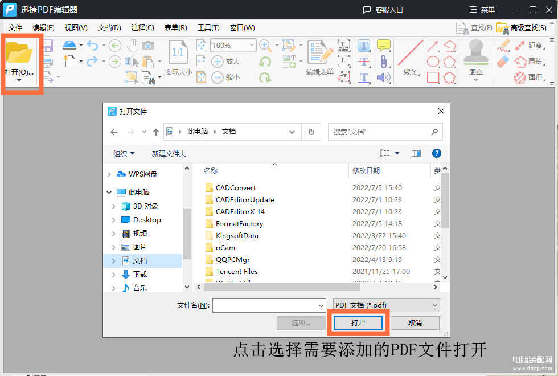Click the vertical scrollbar in file list
The width and height of the screenshot is (558, 376).
[445, 201]
